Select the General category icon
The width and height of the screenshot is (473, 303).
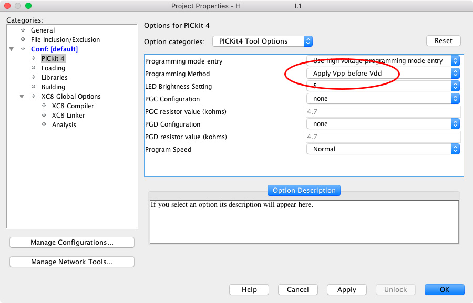23,30
